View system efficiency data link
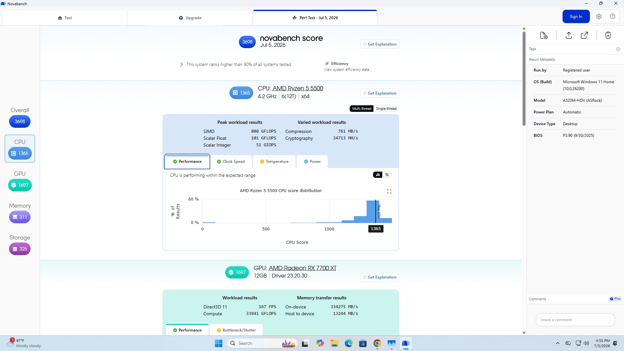This screenshot has width=624, height=351. 346,70
